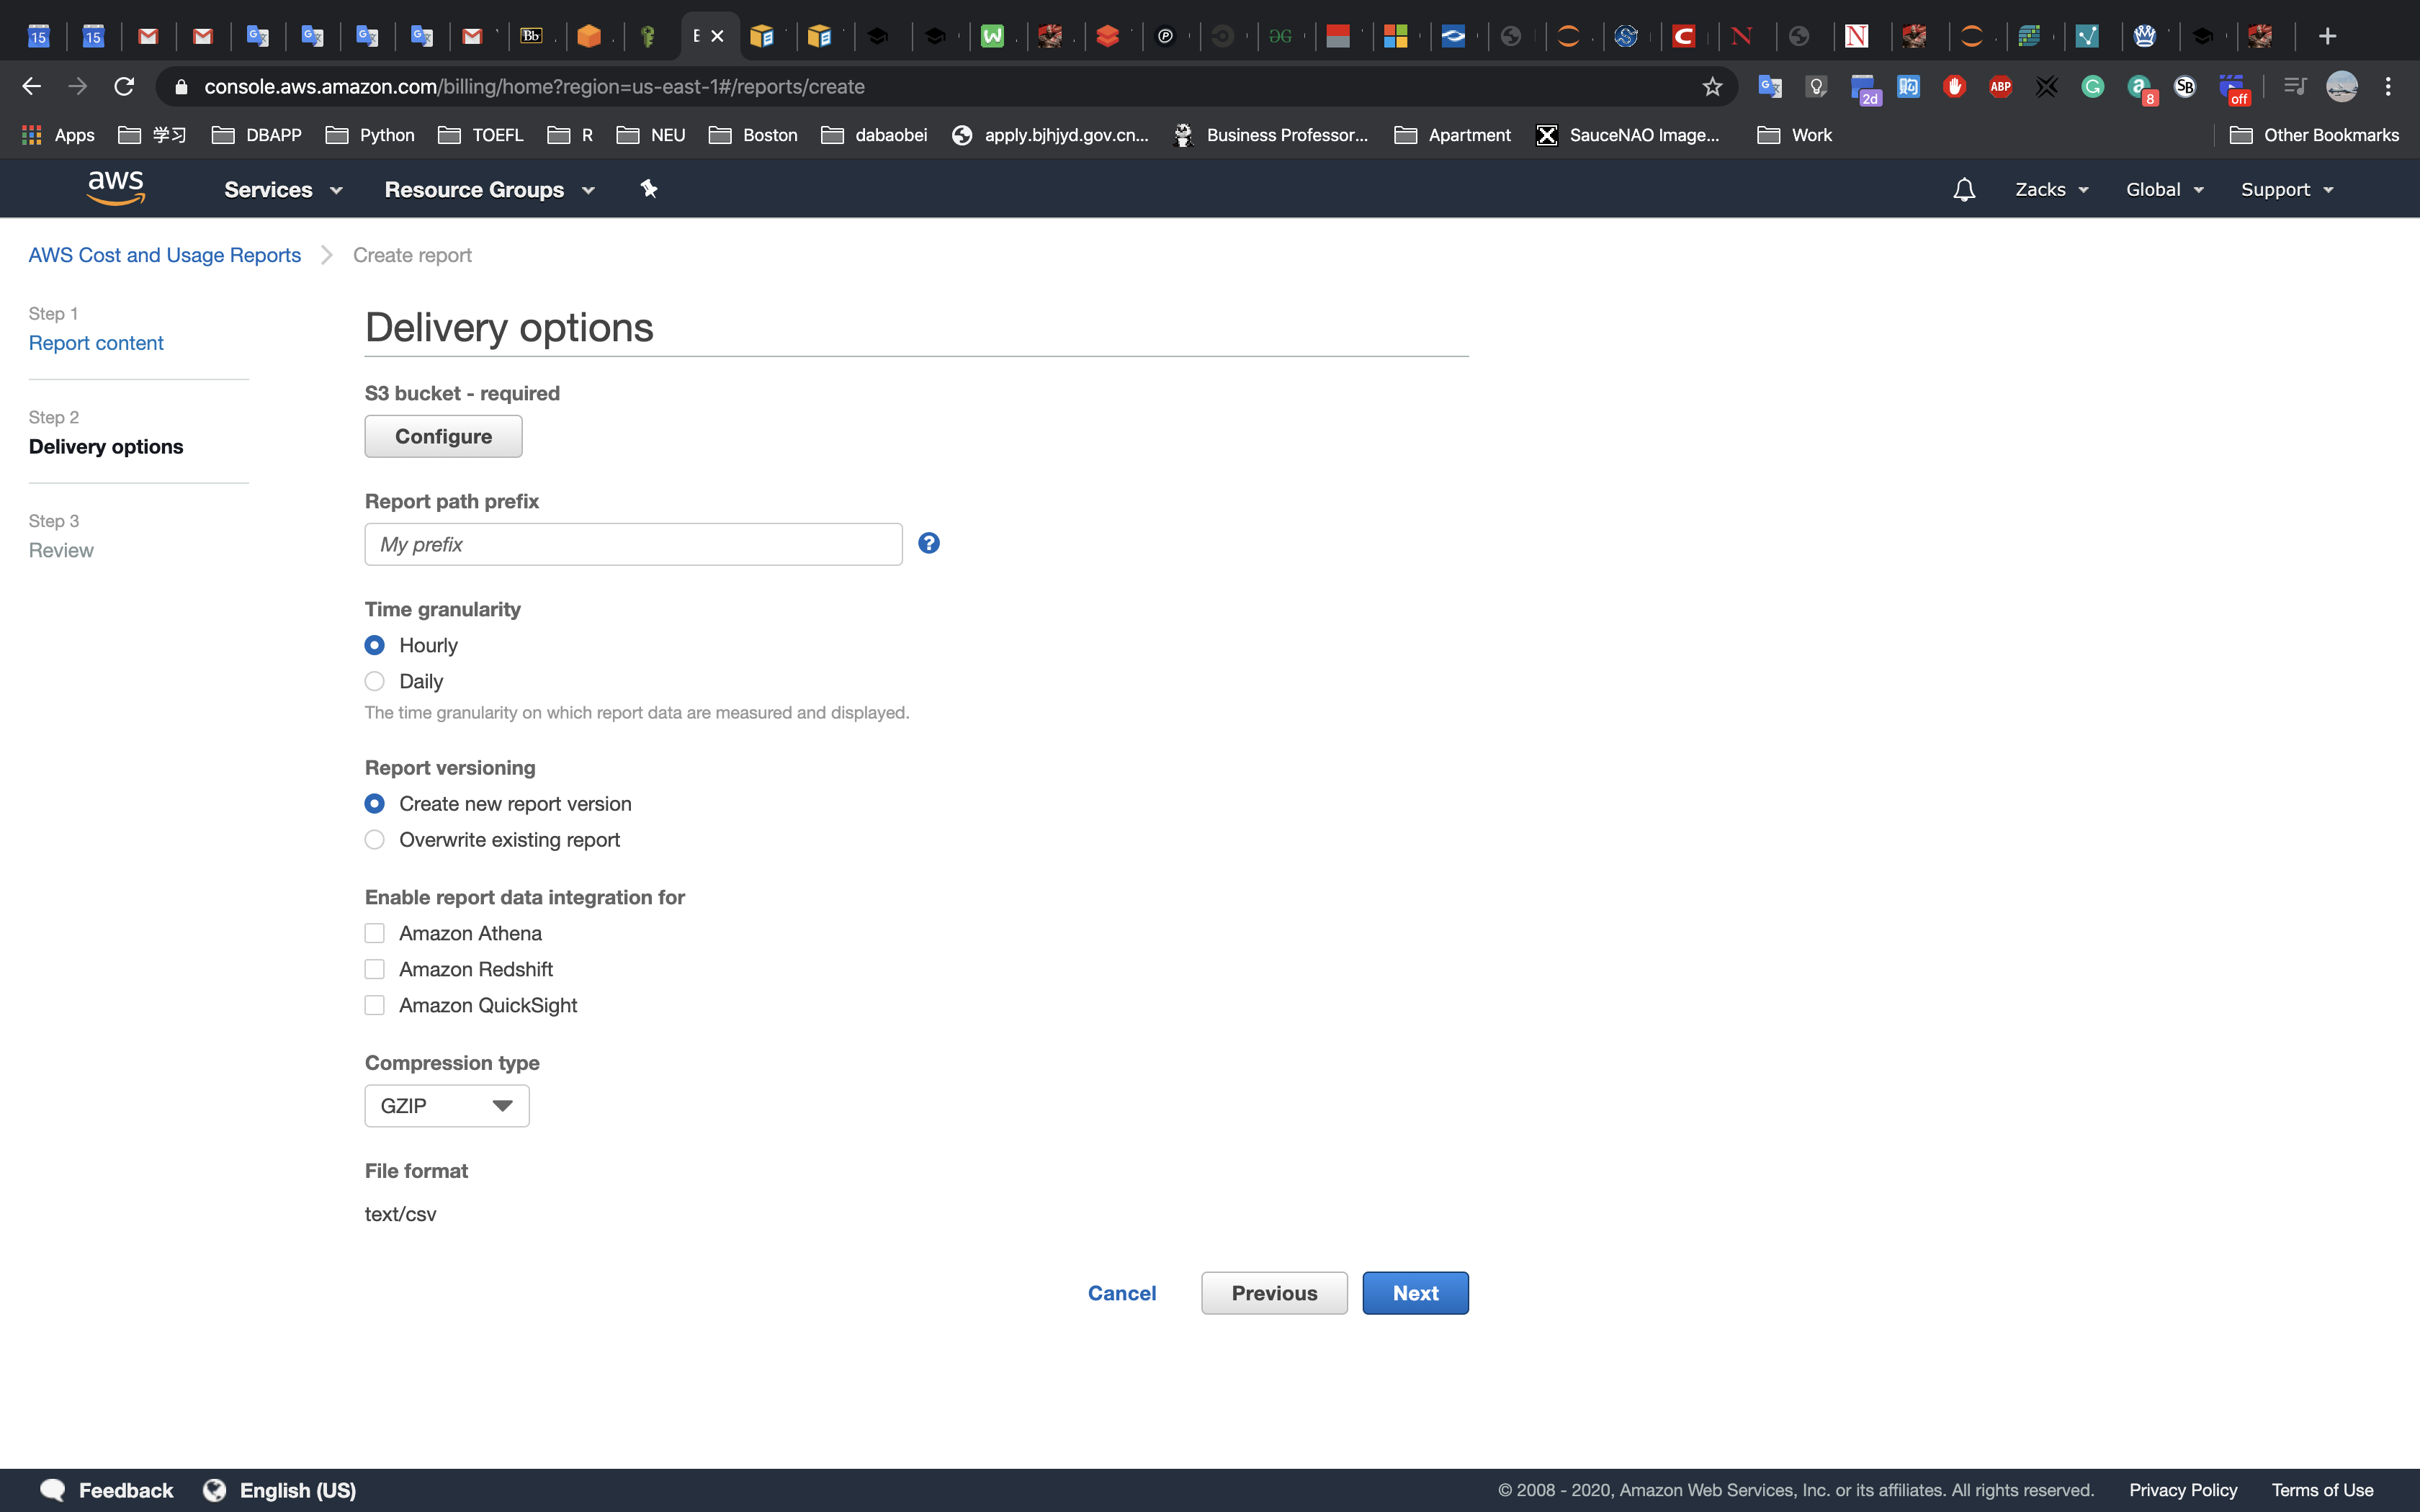Click the AdBlock Plus extension icon

click(2000, 87)
